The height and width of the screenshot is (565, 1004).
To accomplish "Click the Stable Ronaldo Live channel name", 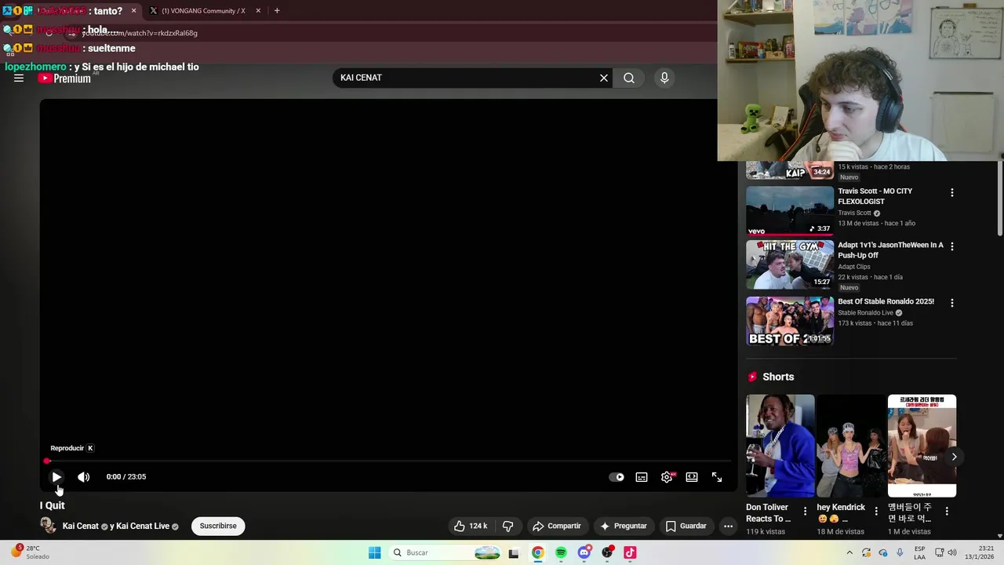I will (866, 313).
